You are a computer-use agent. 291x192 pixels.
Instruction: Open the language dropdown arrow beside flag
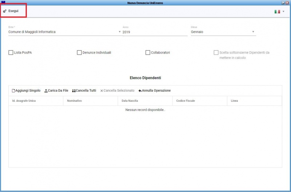pos(283,12)
